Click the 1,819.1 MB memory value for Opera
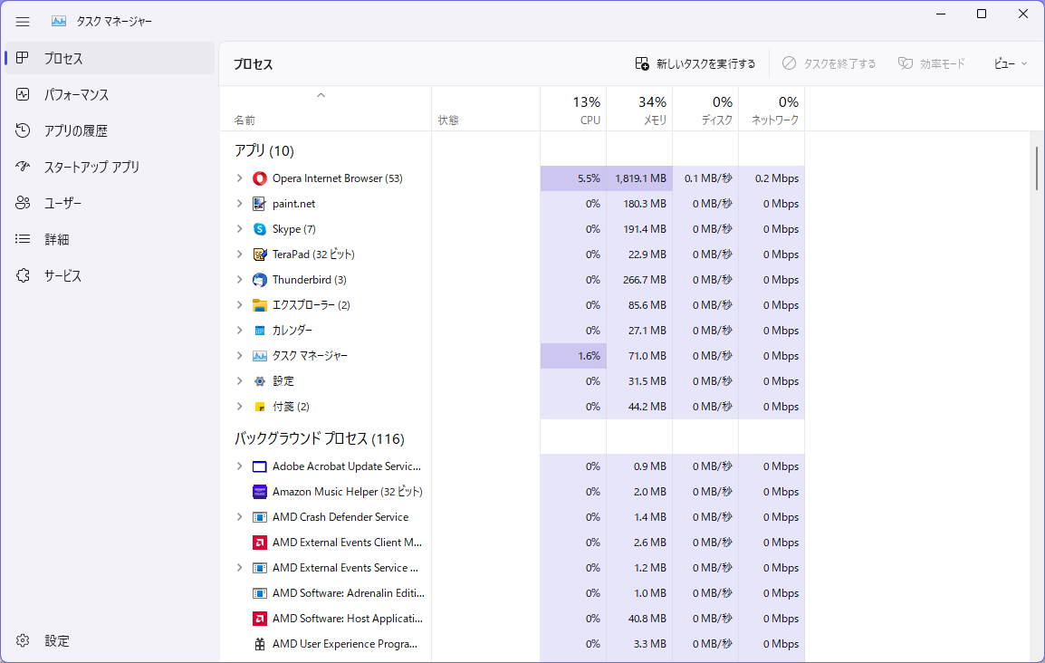This screenshot has width=1045, height=663. [x=640, y=178]
